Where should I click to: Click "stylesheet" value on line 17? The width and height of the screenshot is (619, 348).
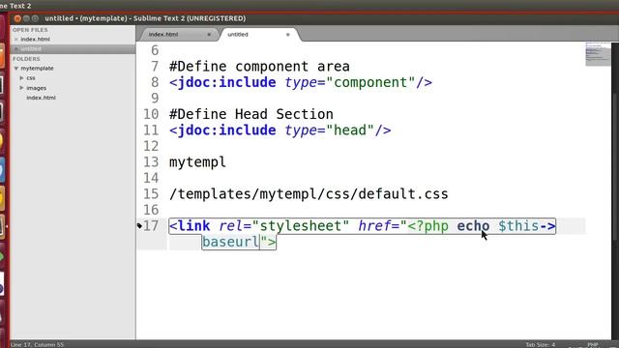[301, 226]
